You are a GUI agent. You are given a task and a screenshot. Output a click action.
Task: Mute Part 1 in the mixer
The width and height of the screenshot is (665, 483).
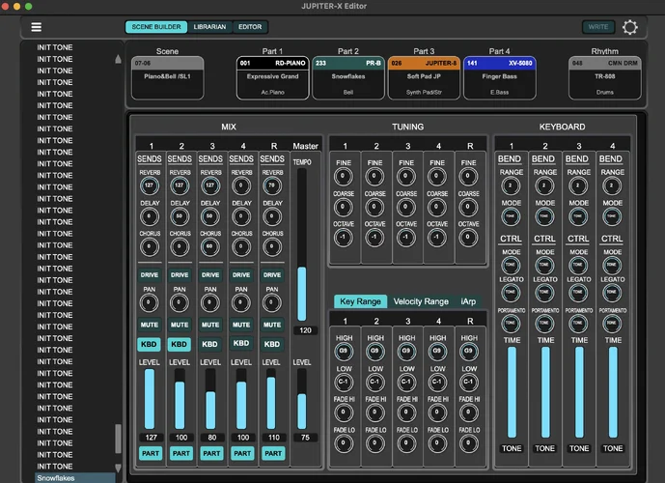click(149, 325)
